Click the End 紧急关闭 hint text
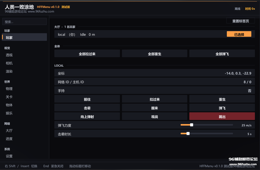The height and width of the screenshot is (170, 260). [53, 166]
